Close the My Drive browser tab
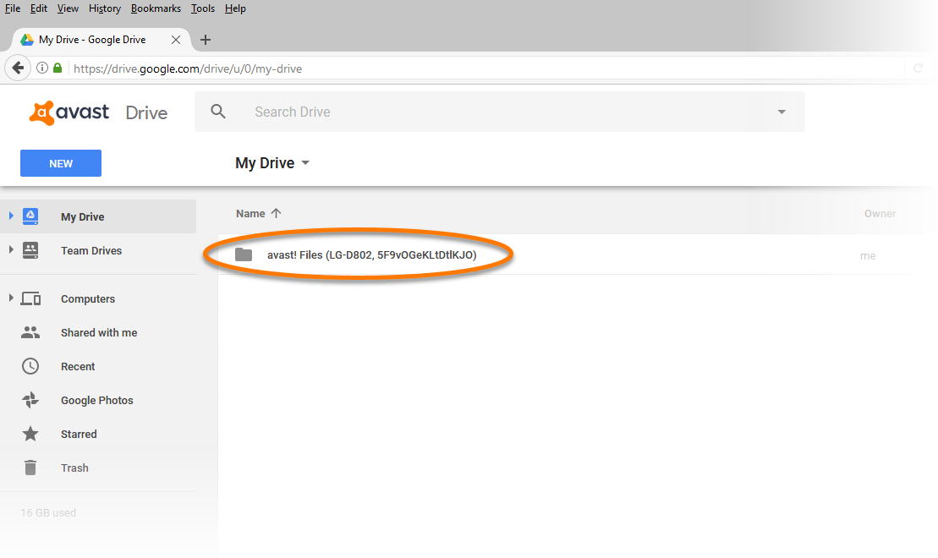Viewport: 938px width, 558px height. click(x=176, y=40)
